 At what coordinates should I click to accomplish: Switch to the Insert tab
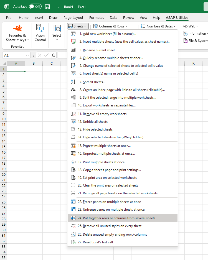(x=39, y=17)
